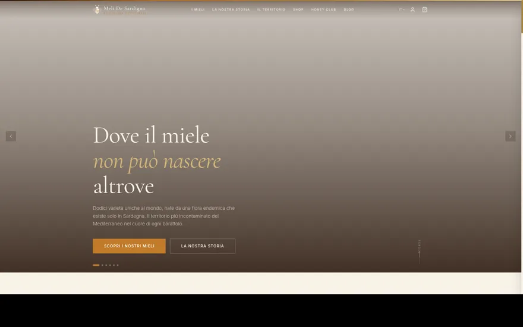Open I Mieli menu item
Screen dimensions: 523x327
click(x=198, y=10)
